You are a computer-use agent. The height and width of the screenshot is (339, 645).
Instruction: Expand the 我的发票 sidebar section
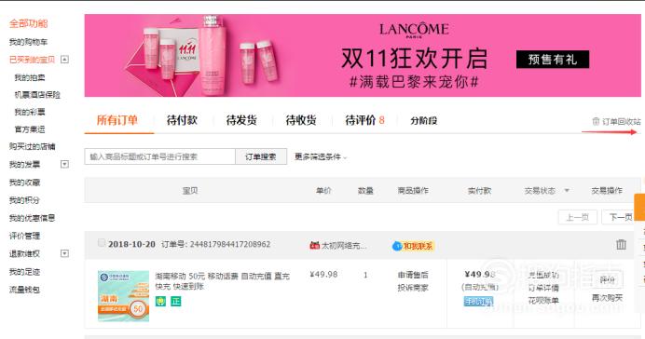click(64, 164)
